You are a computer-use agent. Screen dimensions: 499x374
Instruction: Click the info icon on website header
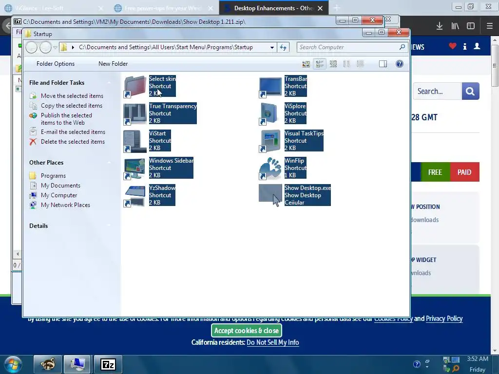(464, 46)
